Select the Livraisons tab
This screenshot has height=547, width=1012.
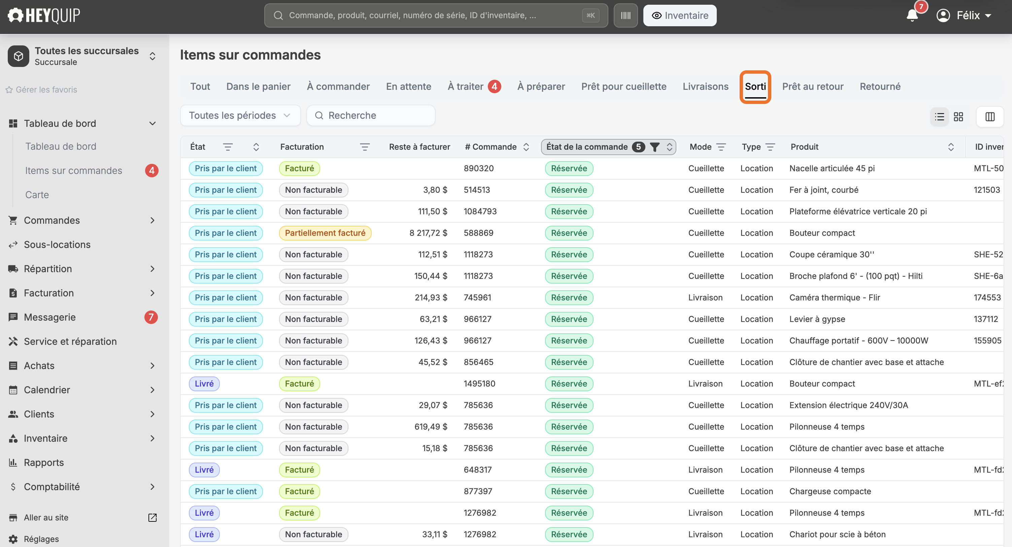[705, 86]
